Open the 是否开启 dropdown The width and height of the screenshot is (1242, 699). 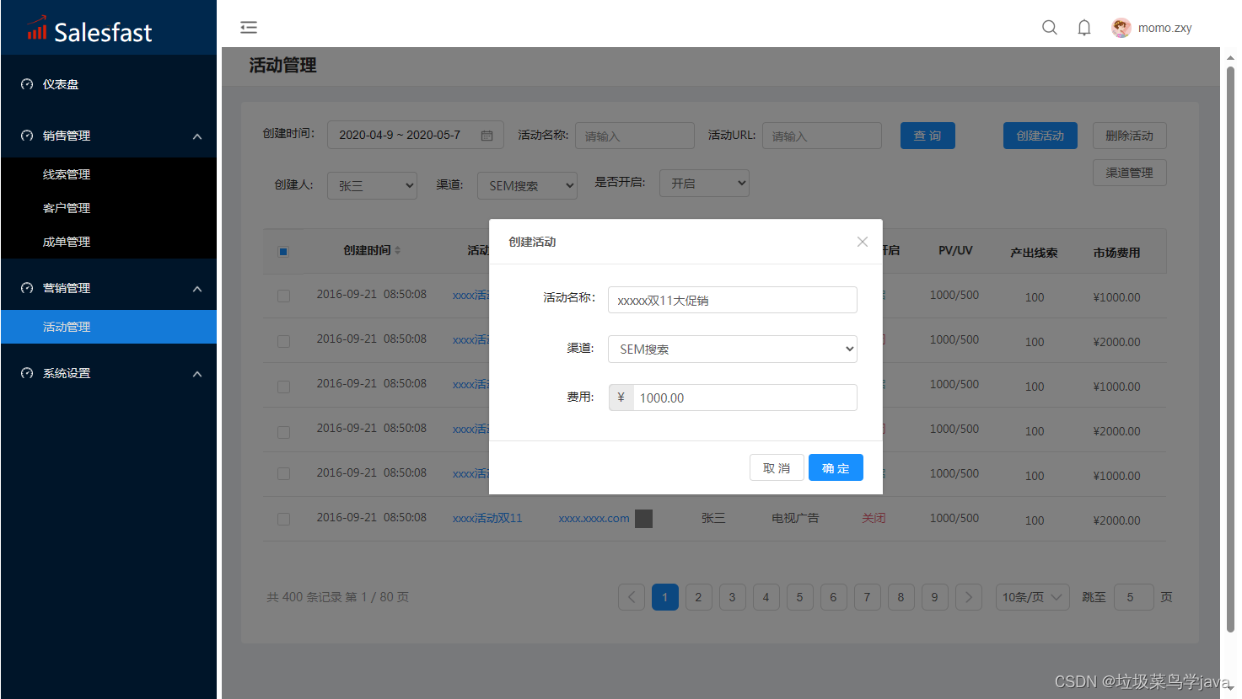[x=704, y=183]
